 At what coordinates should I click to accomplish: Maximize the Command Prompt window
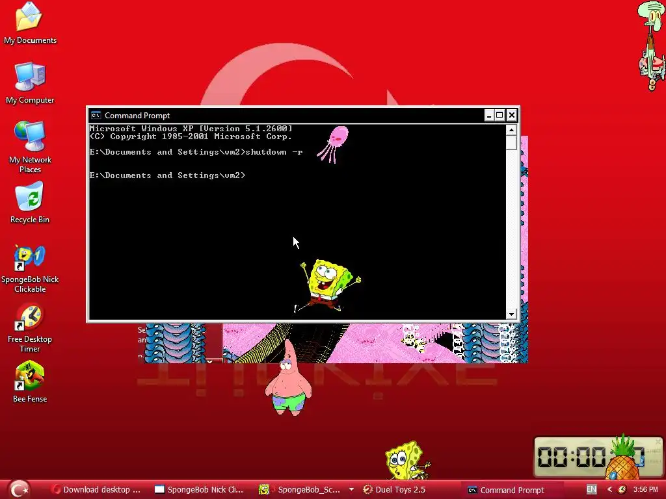(500, 115)
